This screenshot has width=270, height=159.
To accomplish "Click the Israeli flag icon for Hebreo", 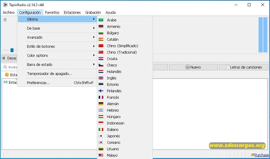I will [101, 110].
